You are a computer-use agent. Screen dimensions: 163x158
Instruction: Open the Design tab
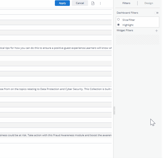click(x=149, y=3)
